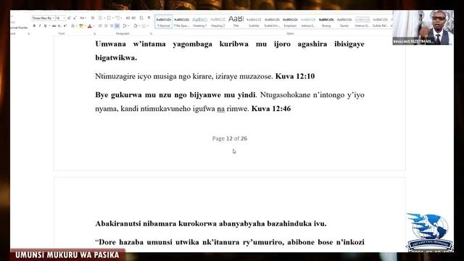
Task: Open highlight color dropdown arrow
Action: tap(86, 26)
